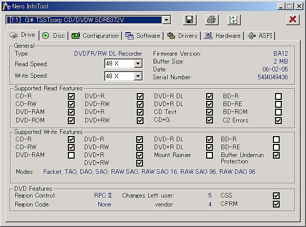This screenshot has width=306, height=227.
Task: Toggle Mount Rainier checkbox
Action: tap(209, 155)
